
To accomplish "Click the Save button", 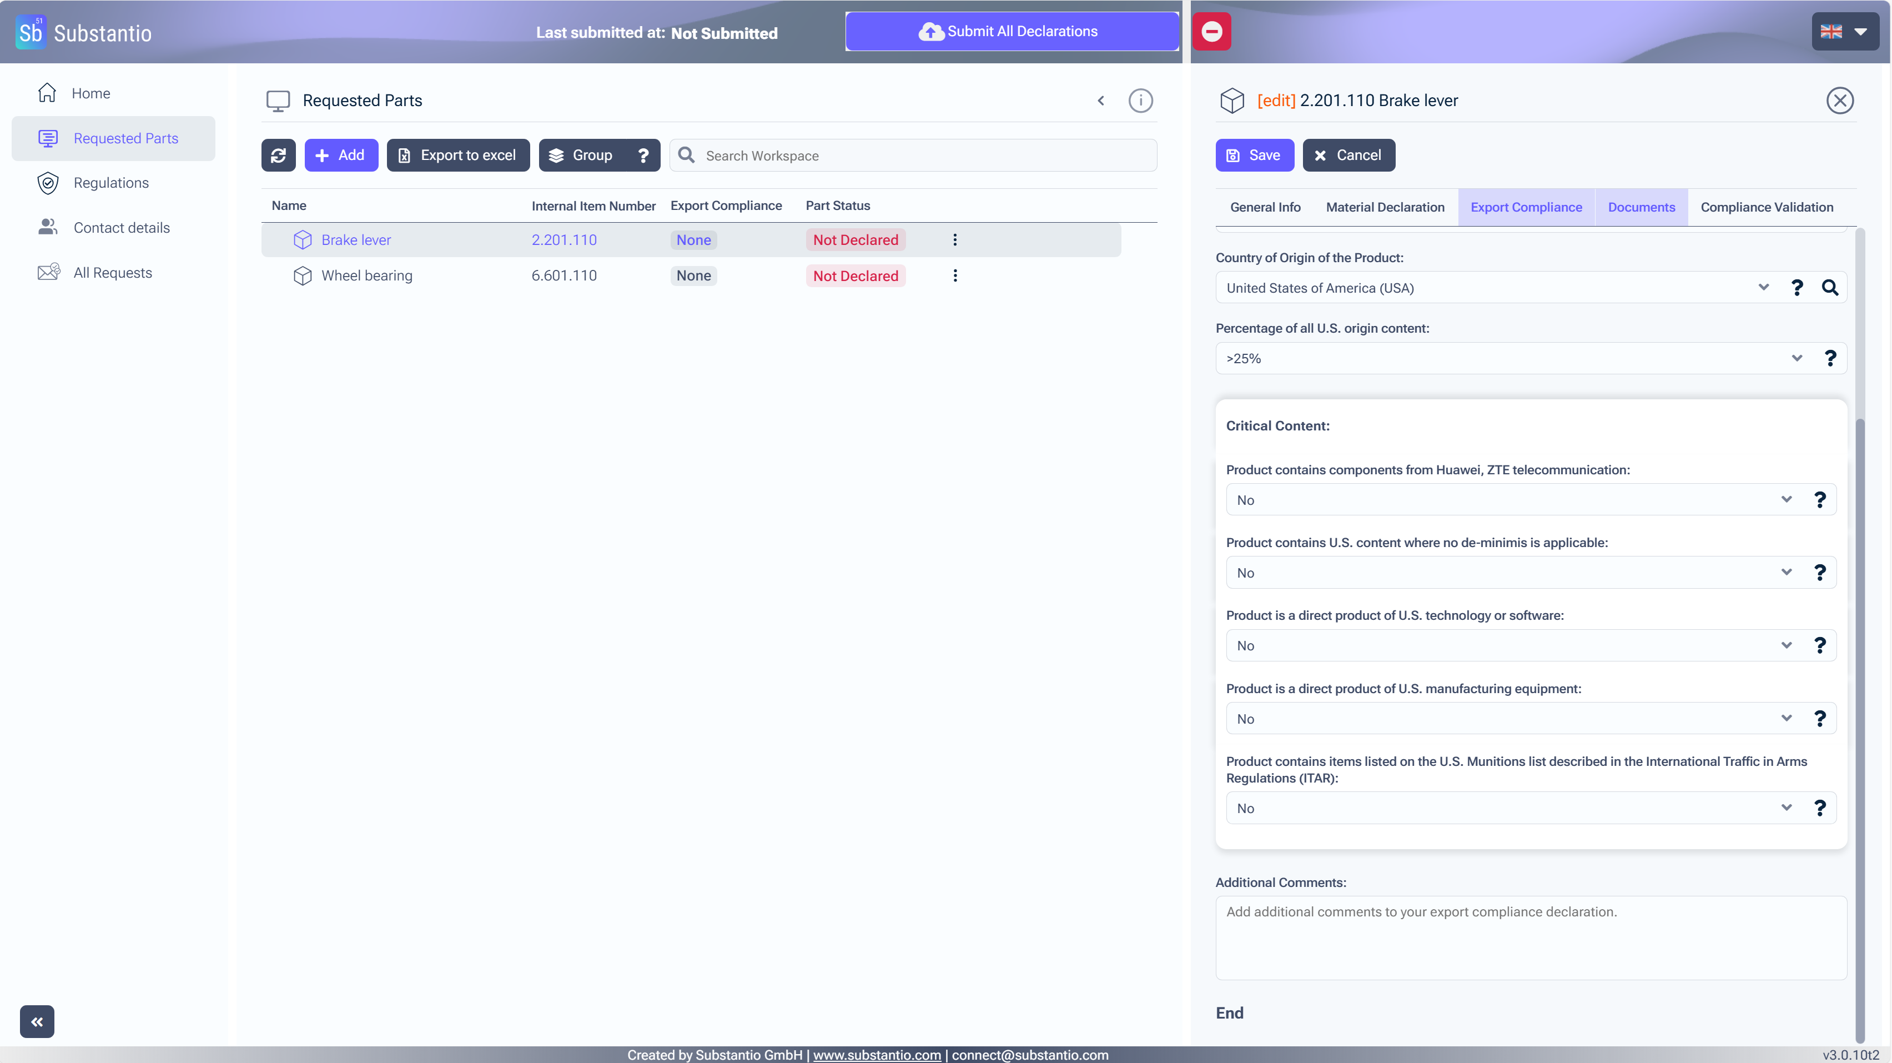I will (x=1254, y=155).
